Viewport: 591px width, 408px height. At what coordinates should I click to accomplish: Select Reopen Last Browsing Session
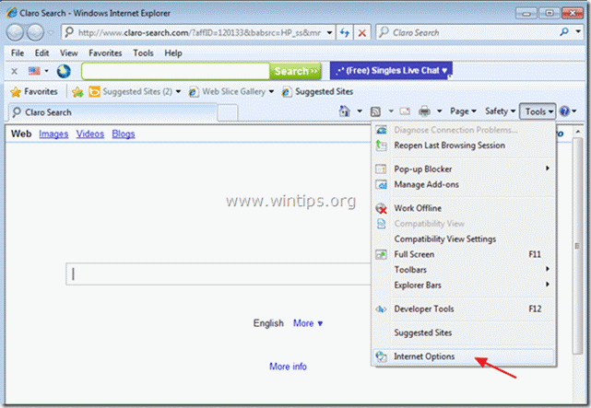464,146
